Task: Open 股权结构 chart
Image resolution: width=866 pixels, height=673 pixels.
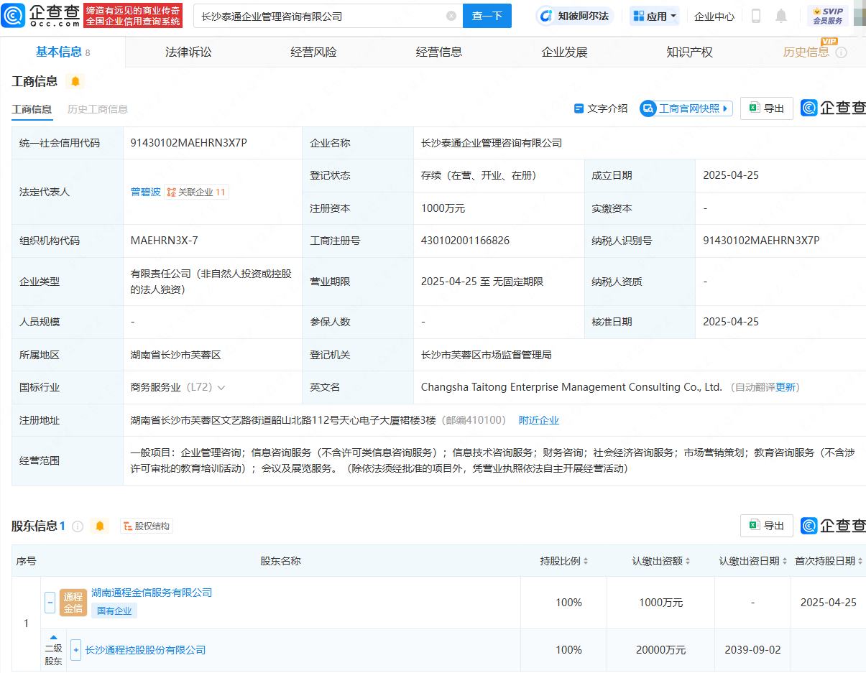Action: click(x=147, y=526)
